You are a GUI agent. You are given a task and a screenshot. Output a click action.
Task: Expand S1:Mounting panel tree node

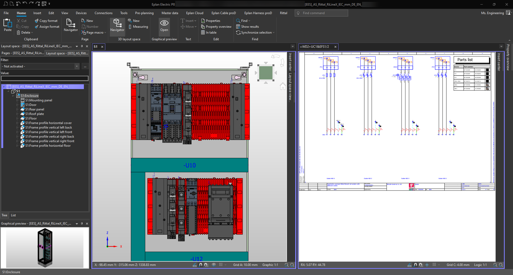pos(17,100)
